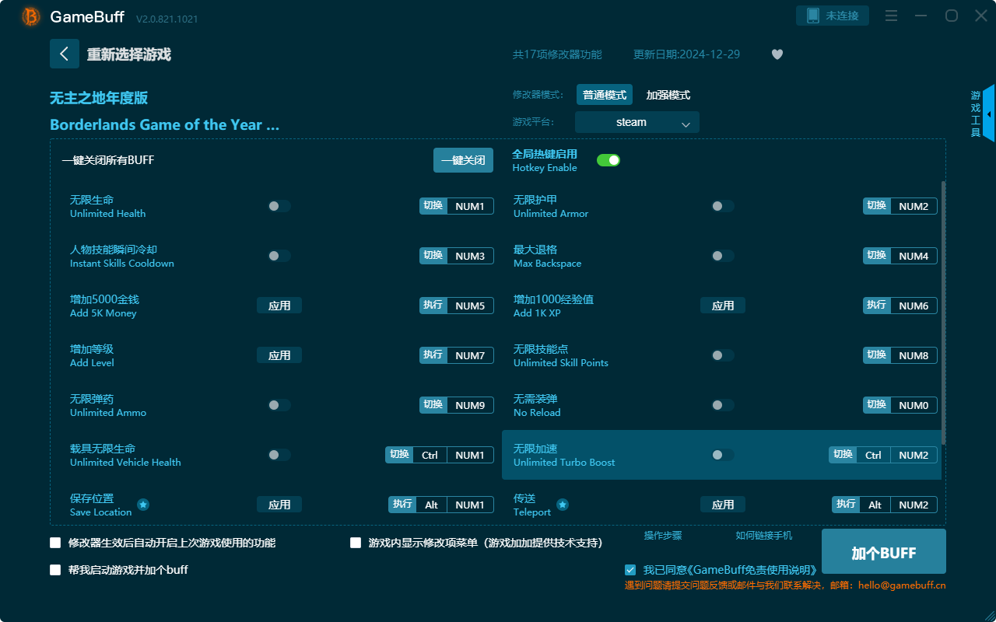The image size is (996, 622).
Task: Click the 无主之地年度版 game name
Action: (99, 98)
